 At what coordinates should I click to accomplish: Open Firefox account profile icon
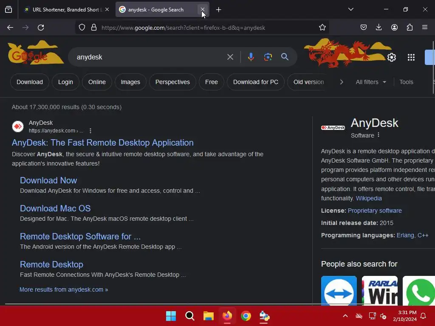coord(394,27)
